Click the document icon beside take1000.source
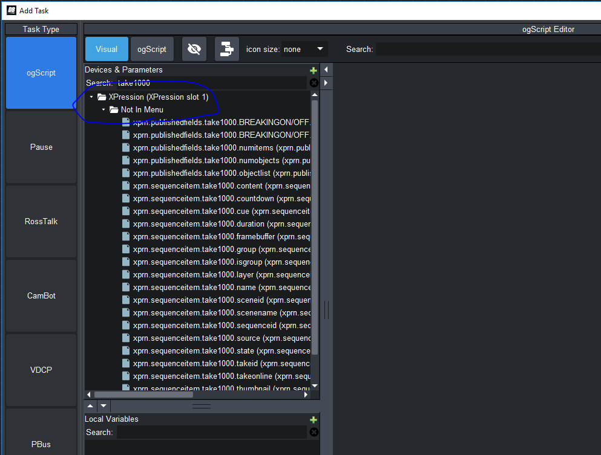 click(x=126, y=338)
